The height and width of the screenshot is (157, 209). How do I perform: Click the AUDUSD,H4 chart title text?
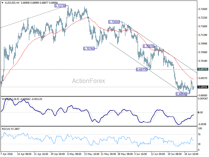(12, 3)
